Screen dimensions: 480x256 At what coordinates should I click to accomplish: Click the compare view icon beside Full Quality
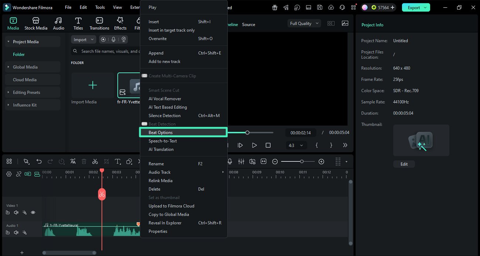pos(331,23)
